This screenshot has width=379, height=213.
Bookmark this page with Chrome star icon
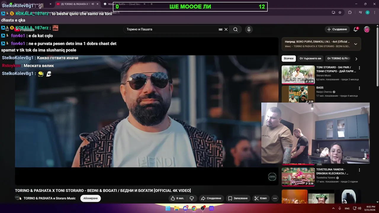340,12
